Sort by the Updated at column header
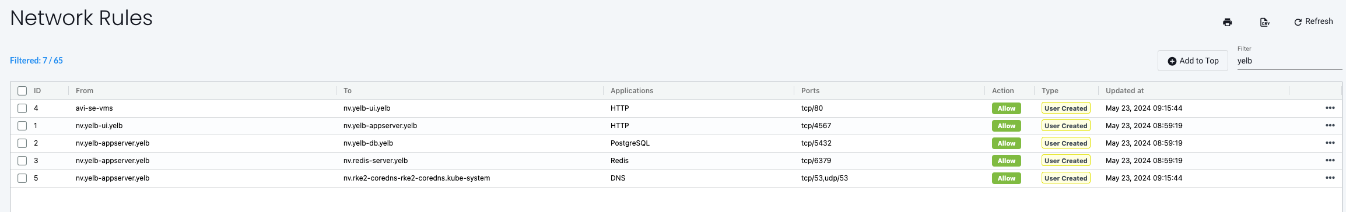This screenshot has width=1346, height=212. click(1124, 91)
